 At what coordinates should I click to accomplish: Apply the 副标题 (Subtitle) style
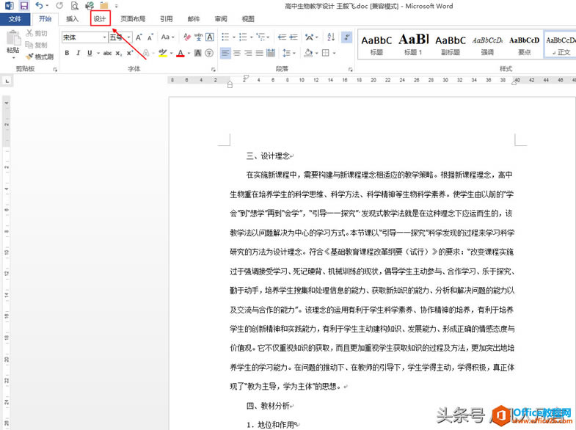point(451,44)
